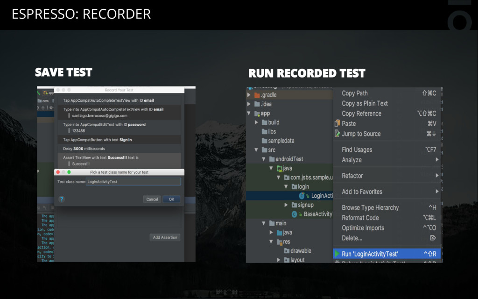Select the Assert TextView Success step

119,161
